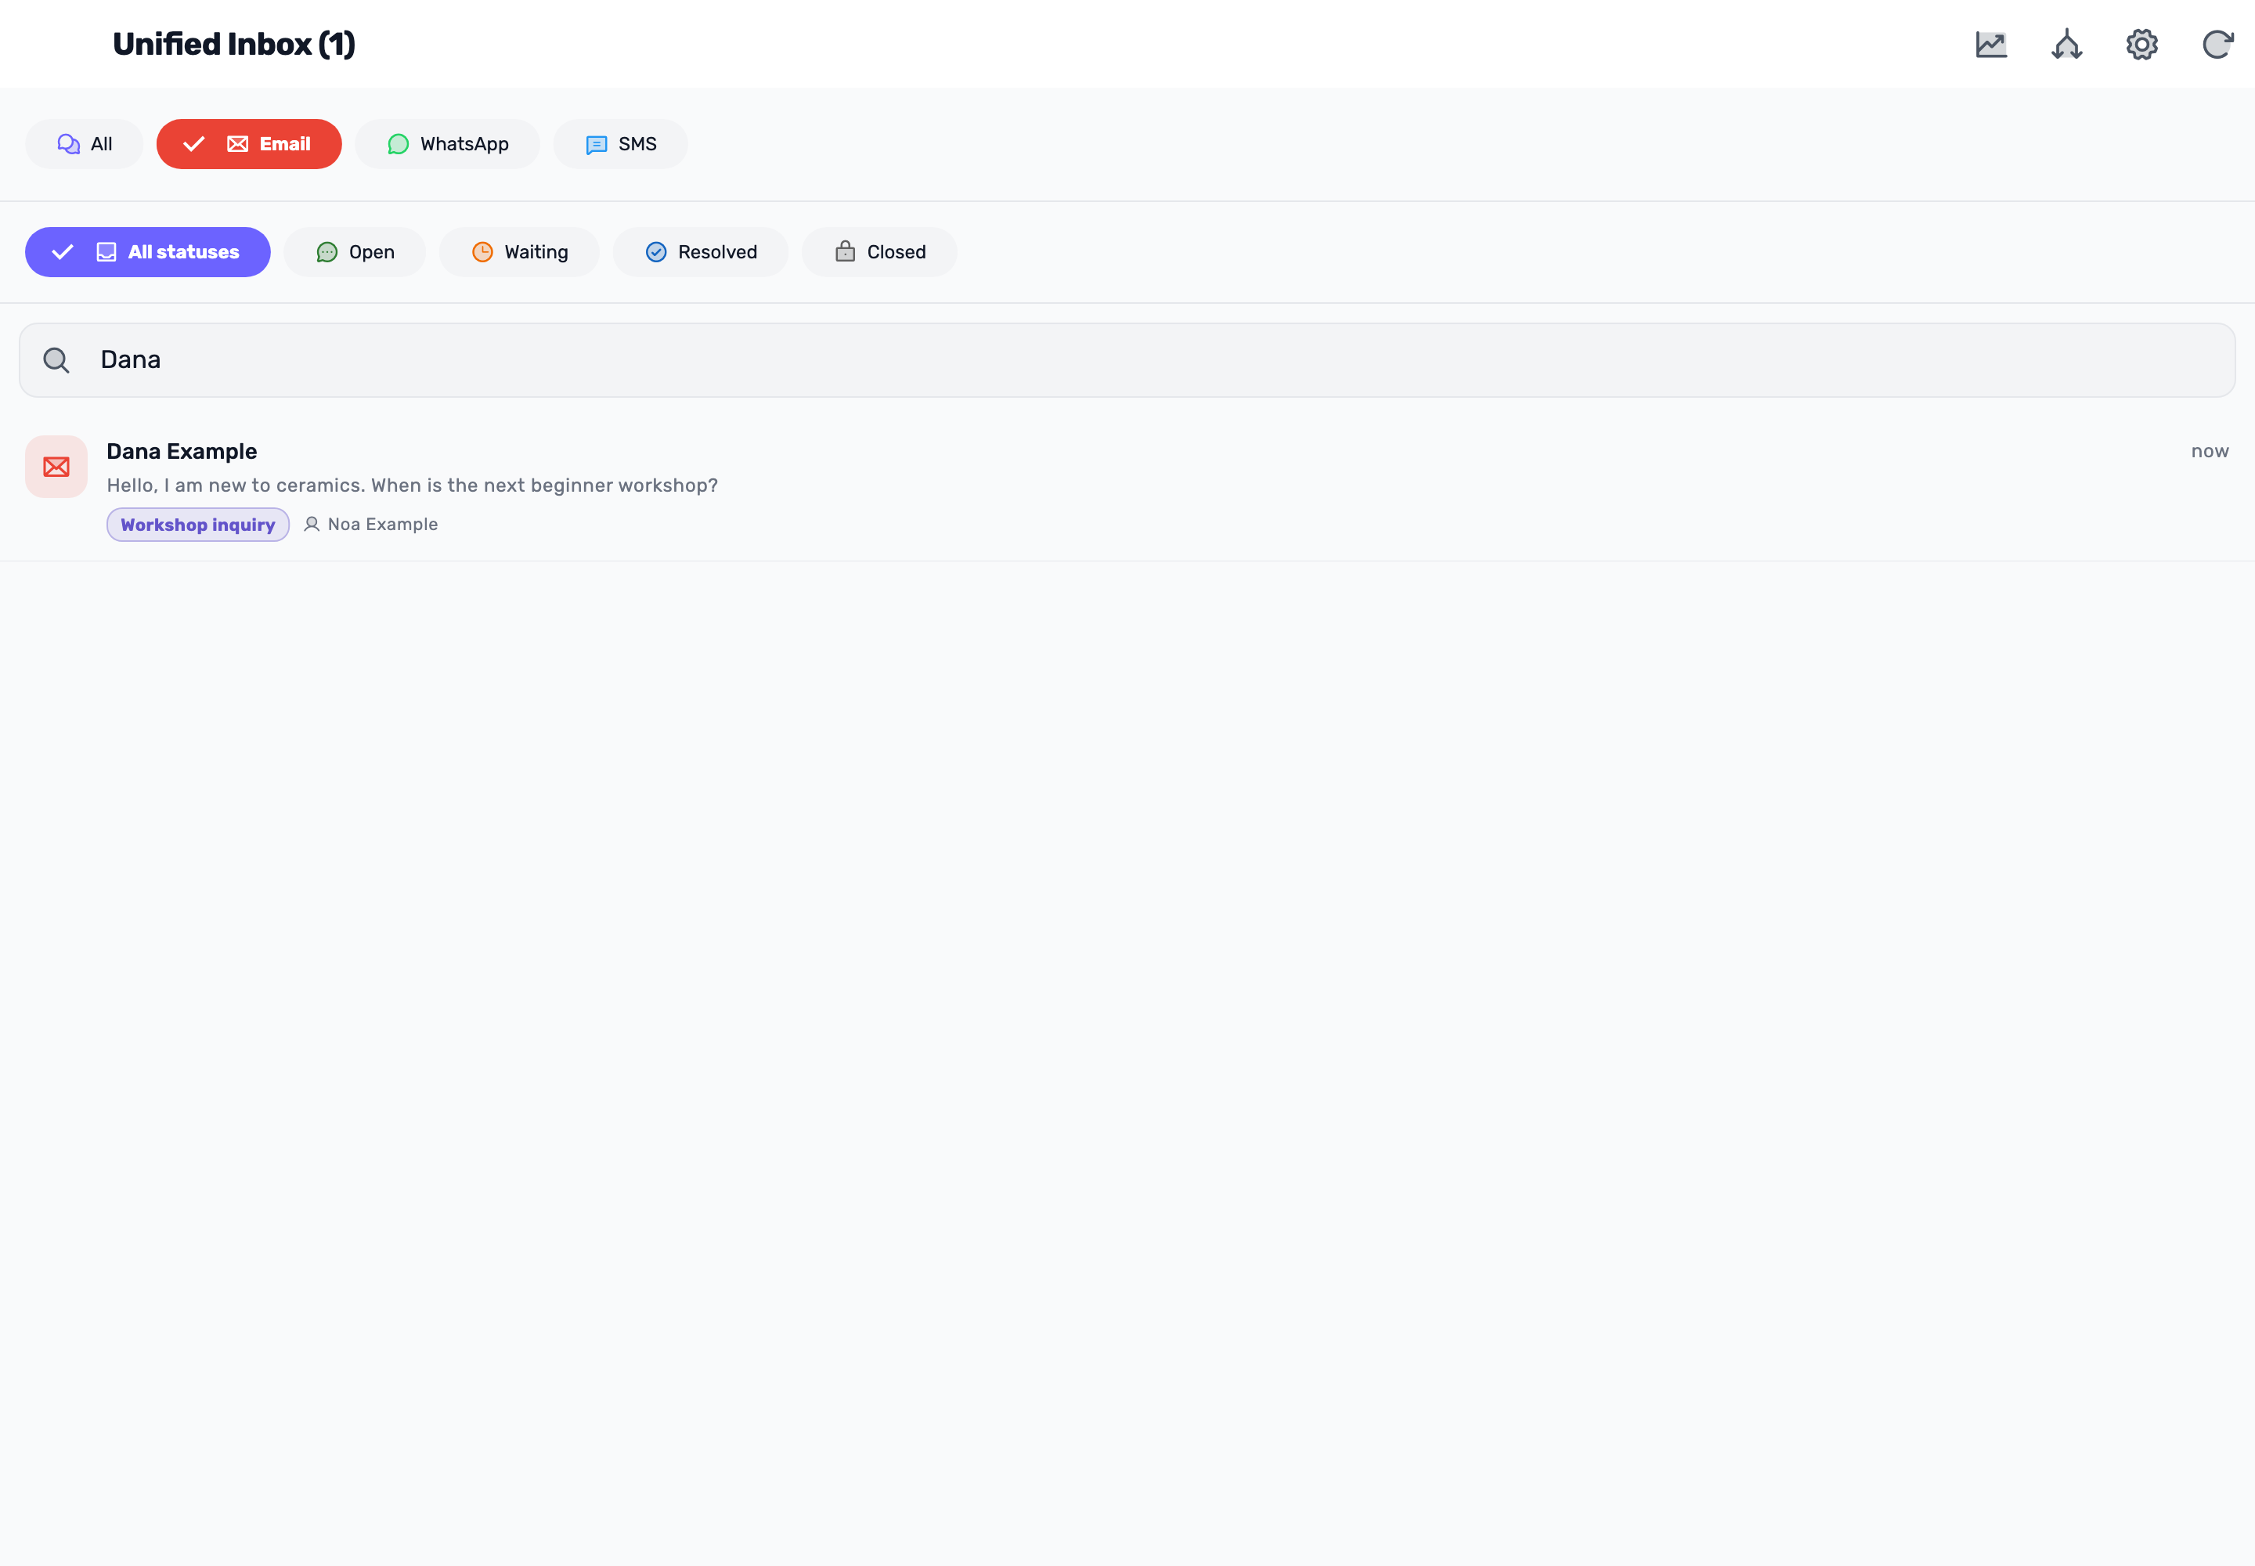Image resolution: width=2255 pixels, height=1566 pixels.
Task: Click the red email avatar of Dana Example
Action: (x=56, y=467)
